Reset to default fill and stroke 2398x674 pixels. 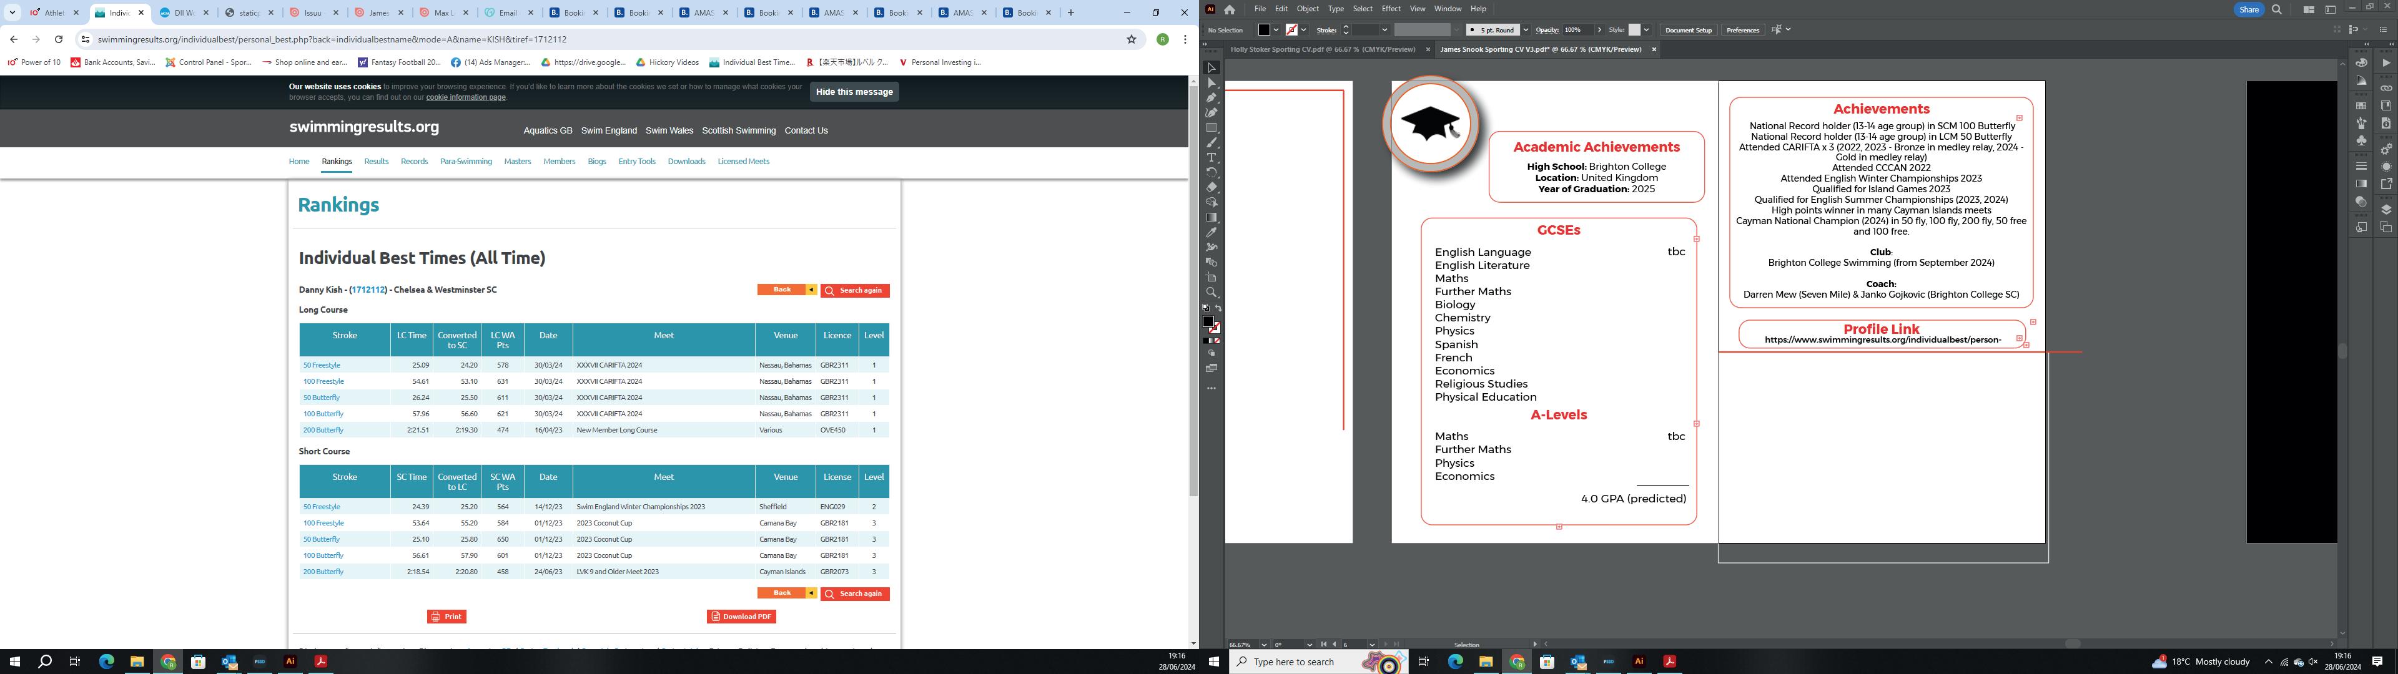point(1206,309)
